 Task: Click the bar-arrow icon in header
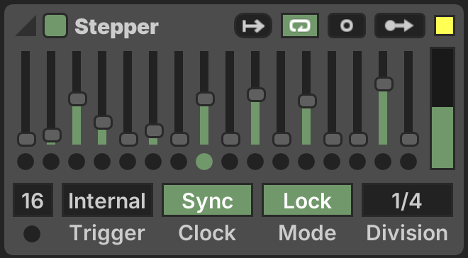tap(253, 26)
